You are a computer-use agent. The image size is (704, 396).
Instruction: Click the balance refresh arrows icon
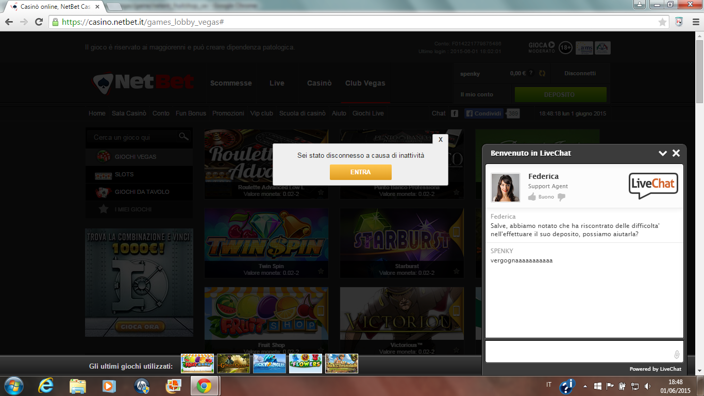point(542,73)
